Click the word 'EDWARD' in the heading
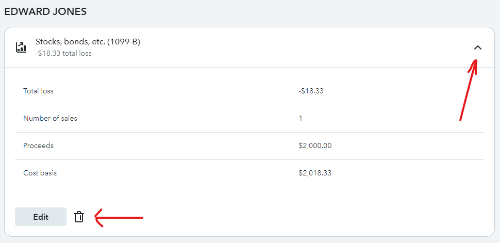500x243 pixels. coord(25,11)
